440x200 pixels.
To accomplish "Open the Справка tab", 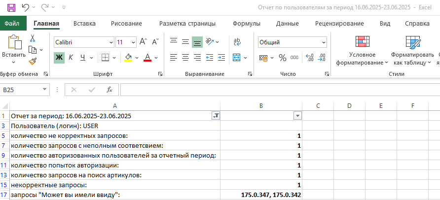I will point(417,24).
